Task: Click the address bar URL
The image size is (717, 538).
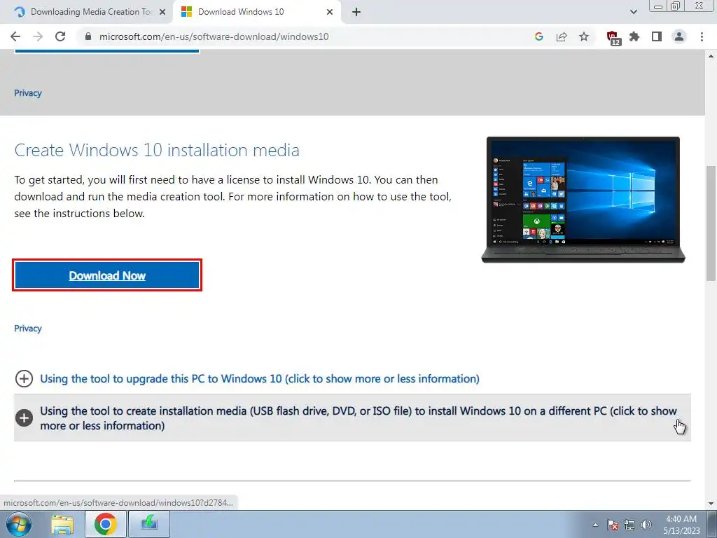Action: coord(214,36)
